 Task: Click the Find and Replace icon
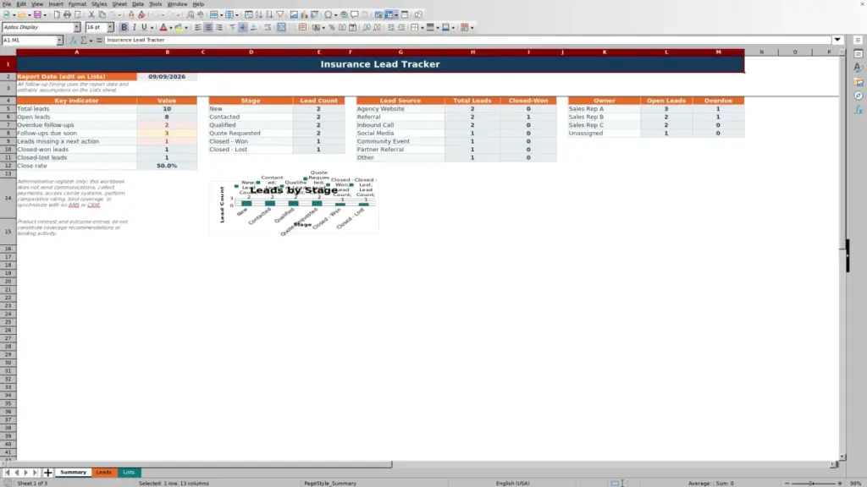point(191,15)
